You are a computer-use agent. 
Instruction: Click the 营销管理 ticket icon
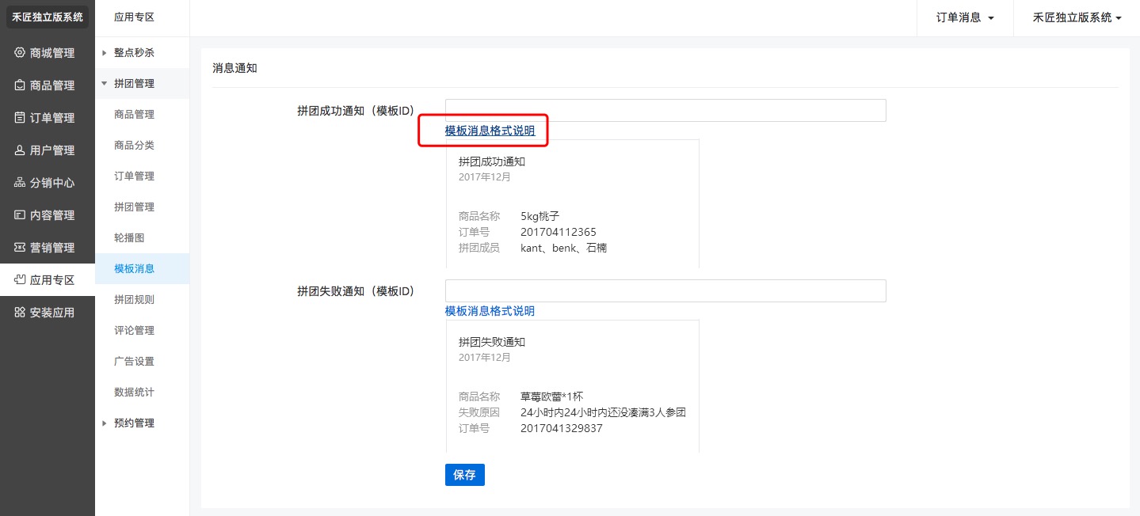tap(20, 248)
